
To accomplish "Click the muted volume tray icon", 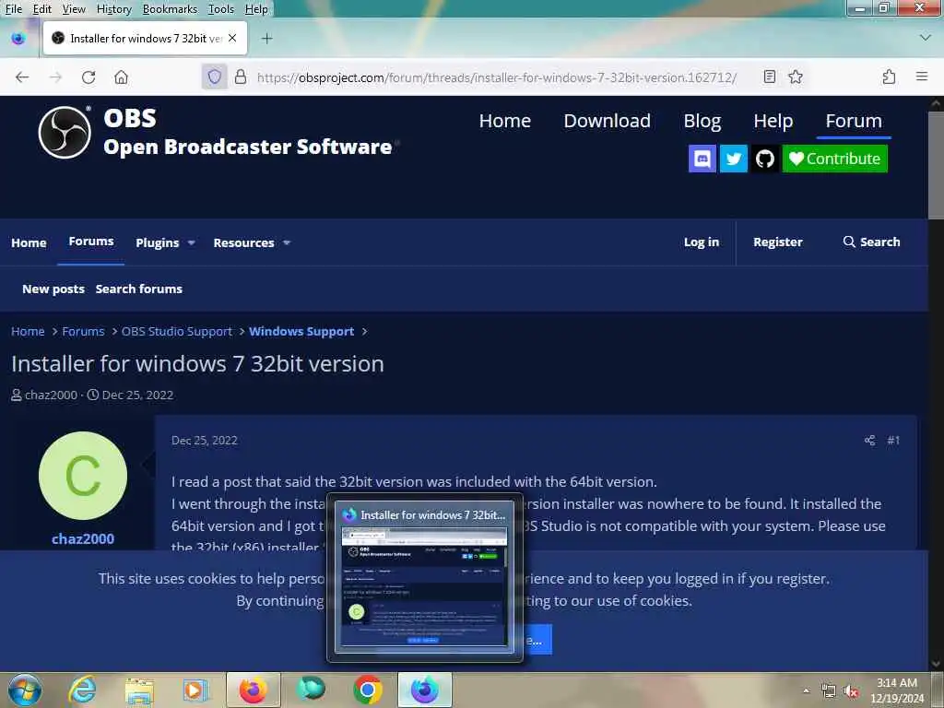I will pos(851,691).
